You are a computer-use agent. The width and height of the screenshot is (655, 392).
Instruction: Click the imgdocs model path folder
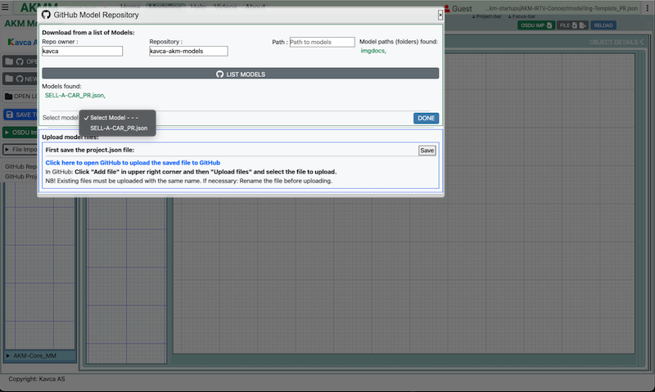coord(373,51)
